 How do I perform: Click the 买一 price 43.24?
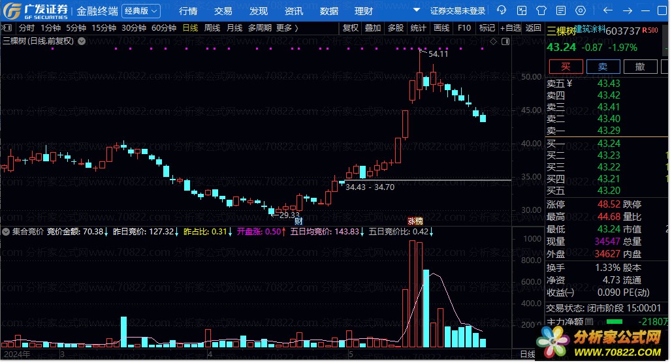[x=609, y=144]
